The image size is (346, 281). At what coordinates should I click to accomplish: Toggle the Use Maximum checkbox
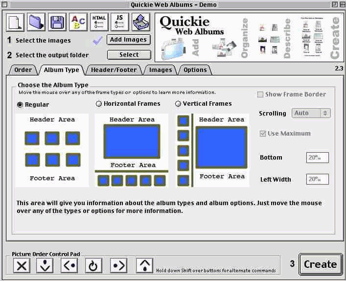(263, 134)
